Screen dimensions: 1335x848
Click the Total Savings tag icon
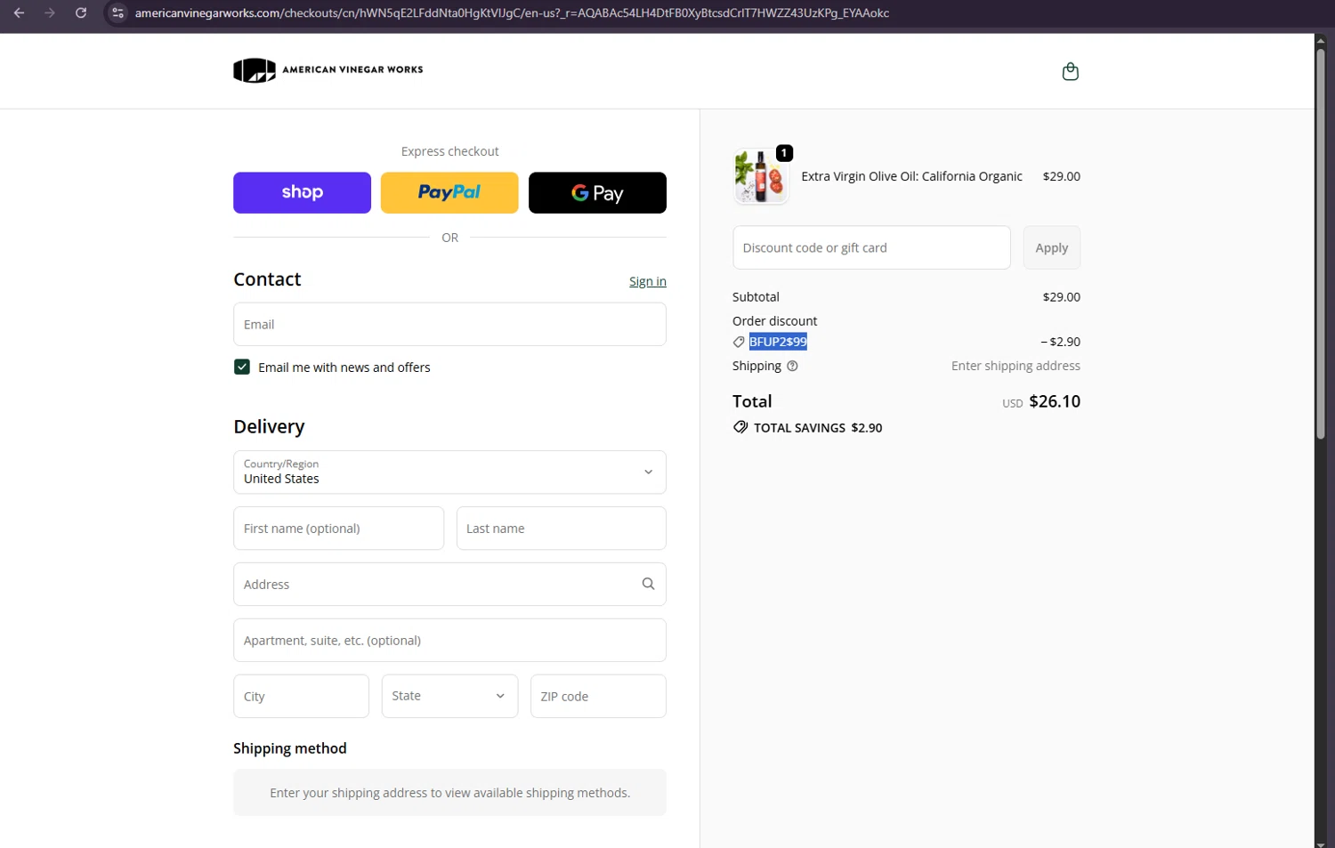coord(740,427)
